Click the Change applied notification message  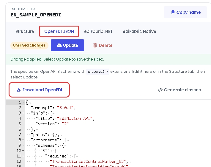click(57, 59)
